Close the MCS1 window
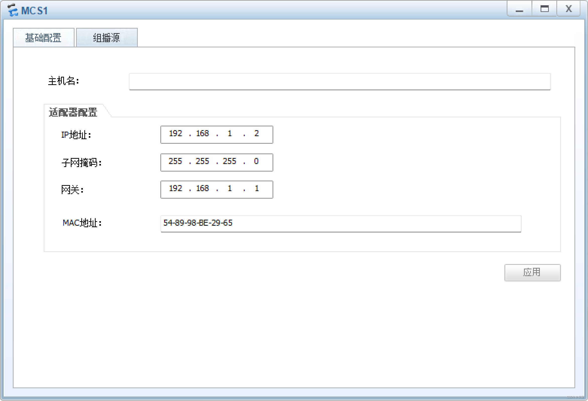 [568, 9]
